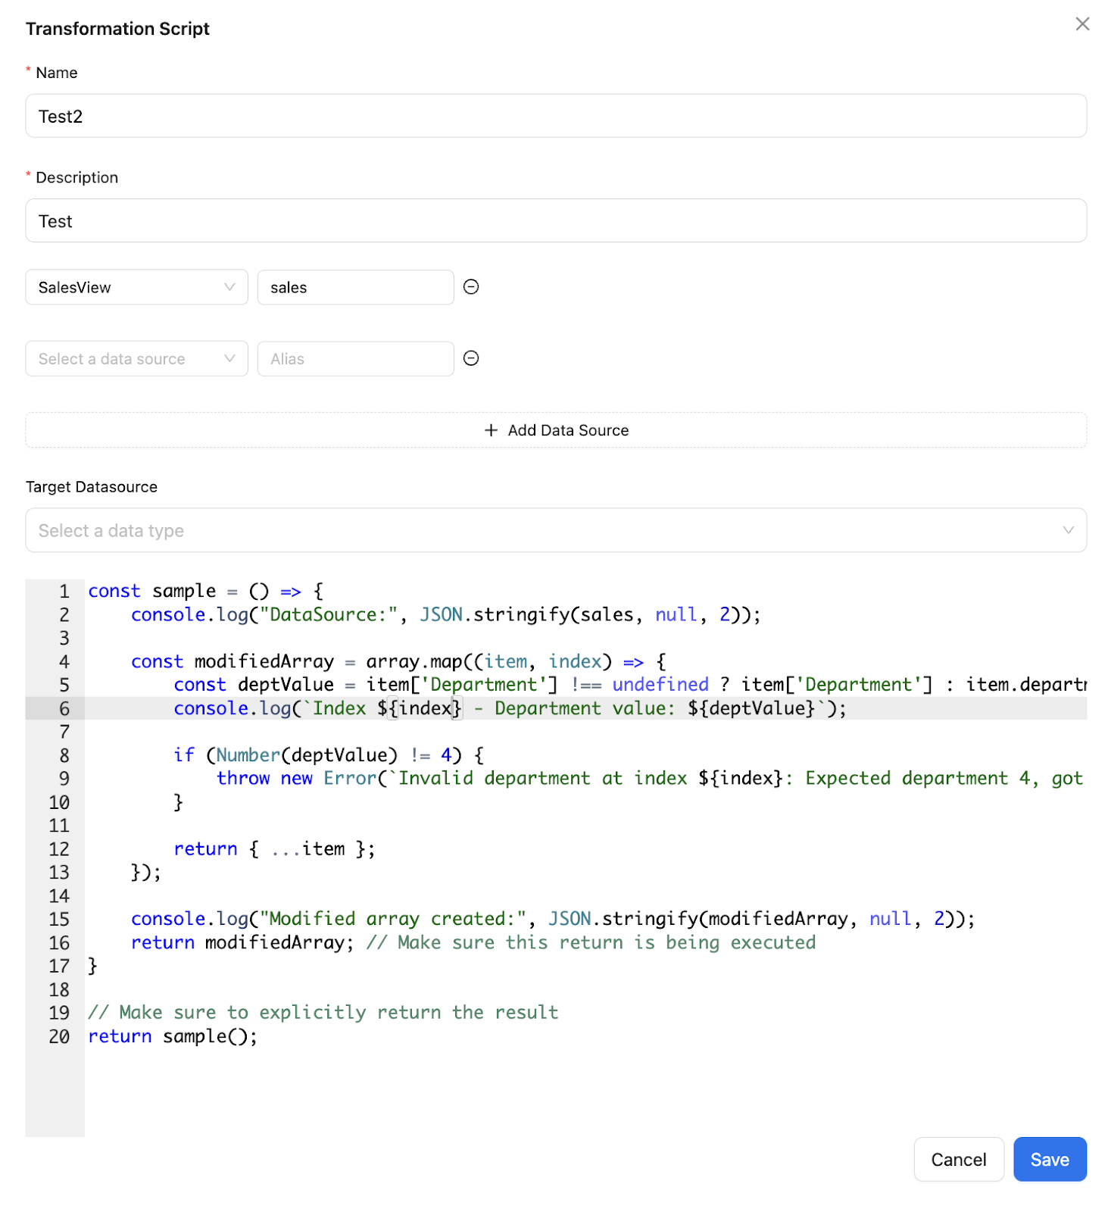Screen dimensions: 1111x1212
Task: Click the empty Alias input field
Action: click(x=356, y=358)
